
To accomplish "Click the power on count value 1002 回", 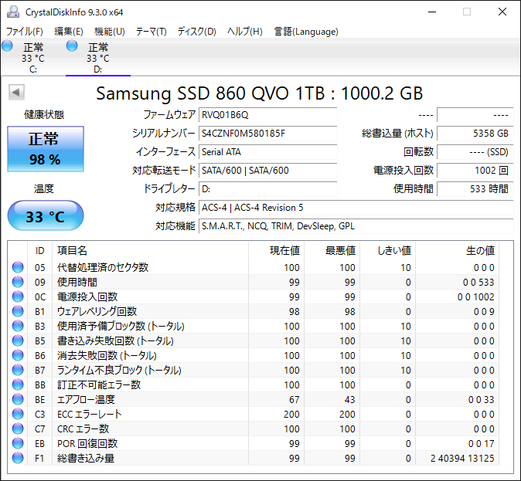I will tap(475, 171).
